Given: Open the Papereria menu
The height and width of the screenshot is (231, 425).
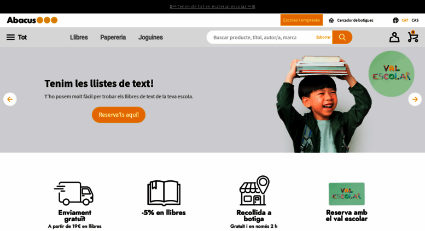Looking at the screenshot, I should pyautogui.click(x=113, y=37).
